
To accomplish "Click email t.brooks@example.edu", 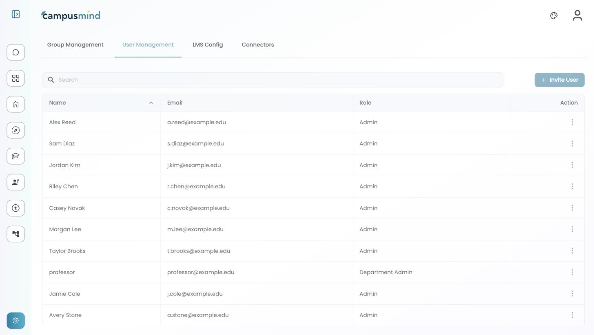I will click(199, 251).
